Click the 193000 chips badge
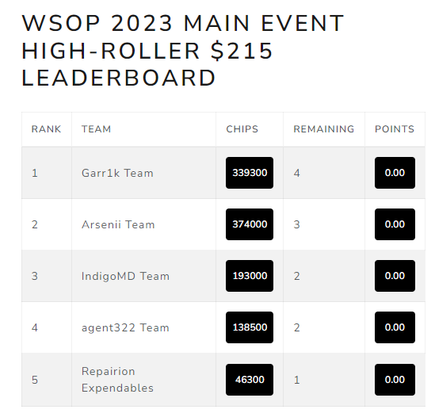 [x=250, y=276]
